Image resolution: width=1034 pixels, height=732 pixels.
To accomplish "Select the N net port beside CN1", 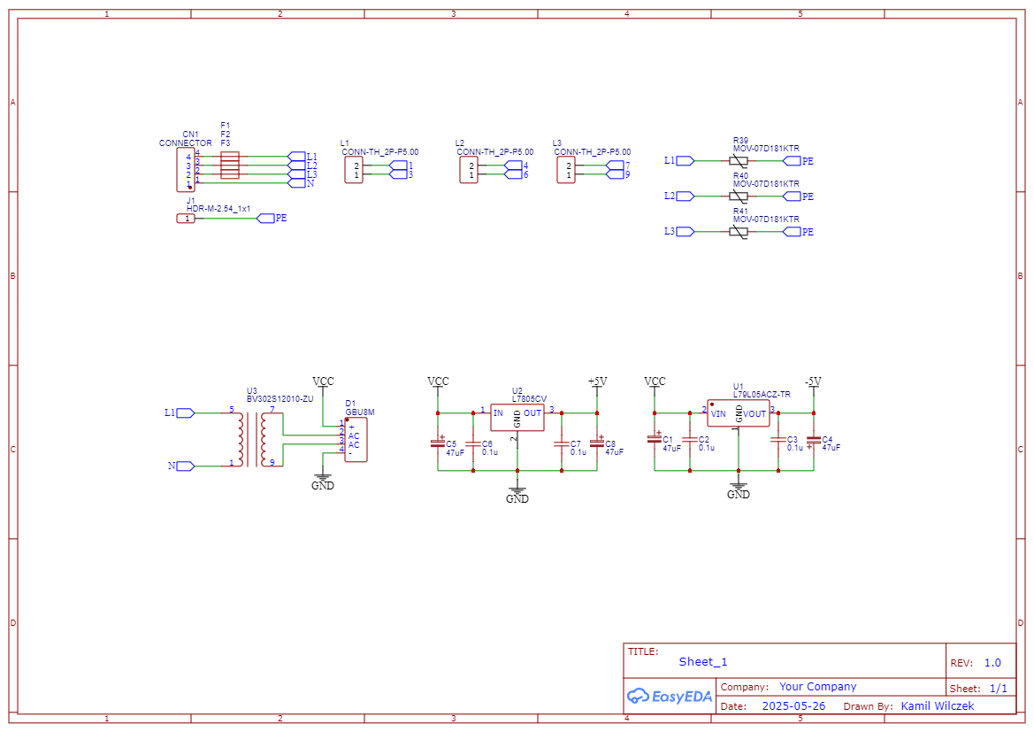I will point(296,183).
